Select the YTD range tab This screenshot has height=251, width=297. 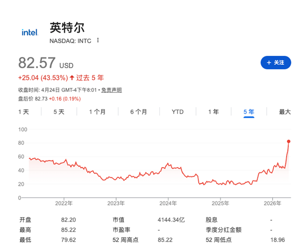click(177, 112)
